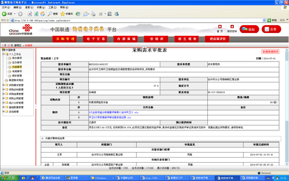Click the Research binoculars toolbar icon
289x181 pixels.
click(110, 14)
